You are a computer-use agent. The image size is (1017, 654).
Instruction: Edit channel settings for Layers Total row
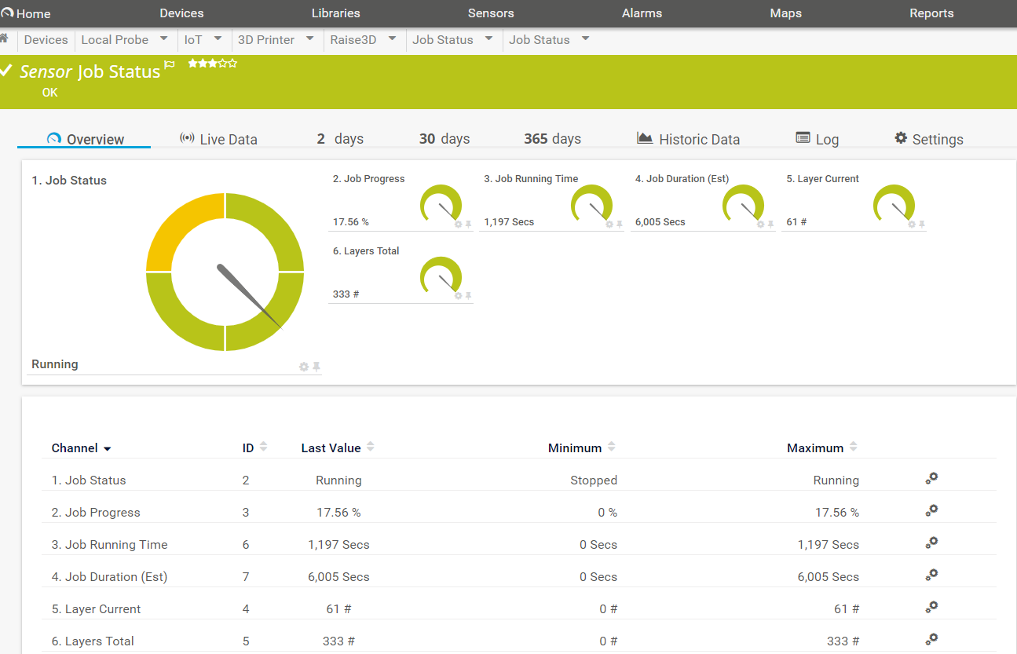tap(931, 639)
